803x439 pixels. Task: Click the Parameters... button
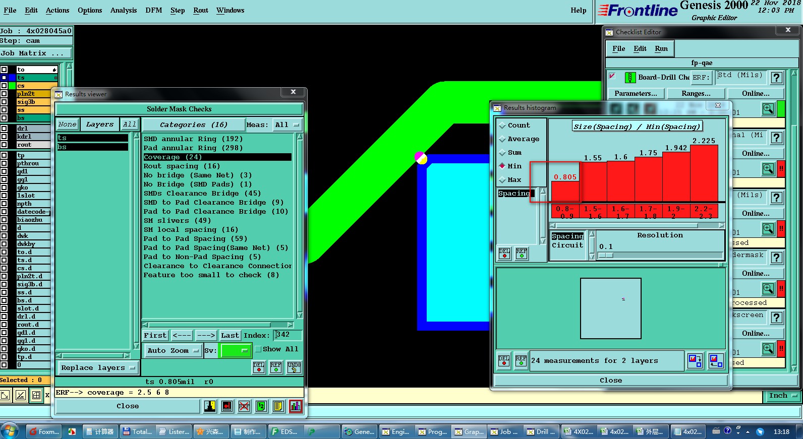tap(636, 93)
